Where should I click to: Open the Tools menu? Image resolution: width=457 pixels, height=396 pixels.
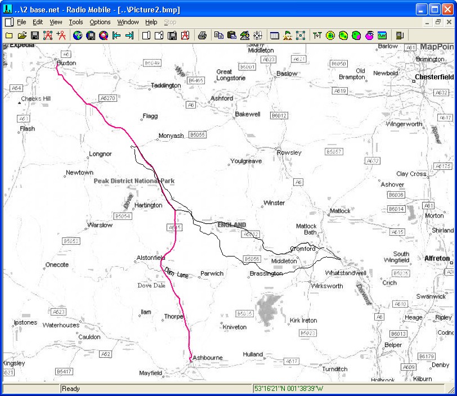click(x=76, y=22)
